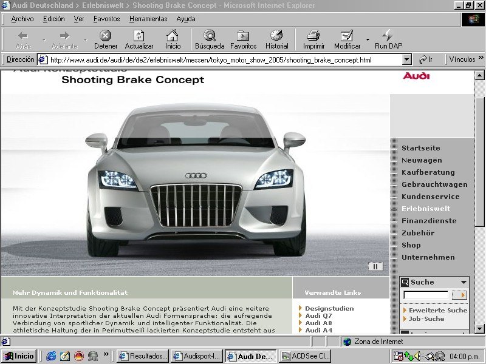Click the Modificar edit button
This screenshot has width=486, height=364.
pos(347,39)
